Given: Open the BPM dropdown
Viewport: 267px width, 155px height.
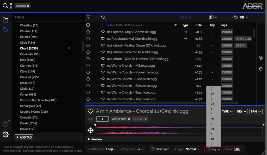Looking at the screenshot, I should (x=256, y=112).
